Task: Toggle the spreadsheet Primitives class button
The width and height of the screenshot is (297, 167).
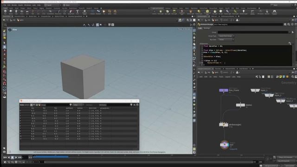Action: [37, 105]
